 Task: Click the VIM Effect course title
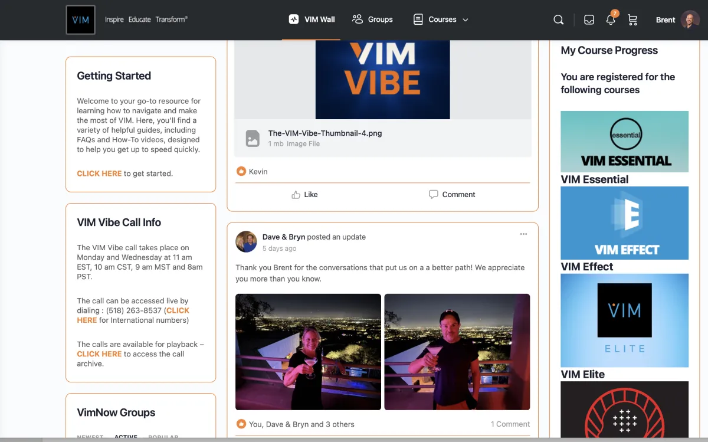(x=587, y=267)
